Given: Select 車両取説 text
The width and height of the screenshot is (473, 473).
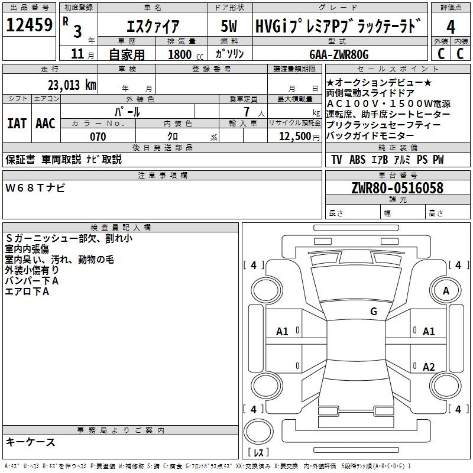Looking at the screenshot, I should [61, 159].
